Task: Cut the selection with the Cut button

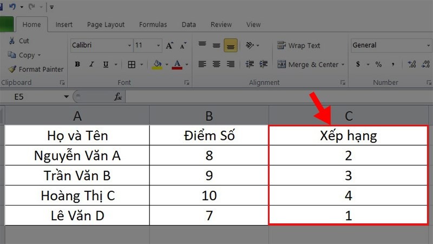Action: click(19, 41)
